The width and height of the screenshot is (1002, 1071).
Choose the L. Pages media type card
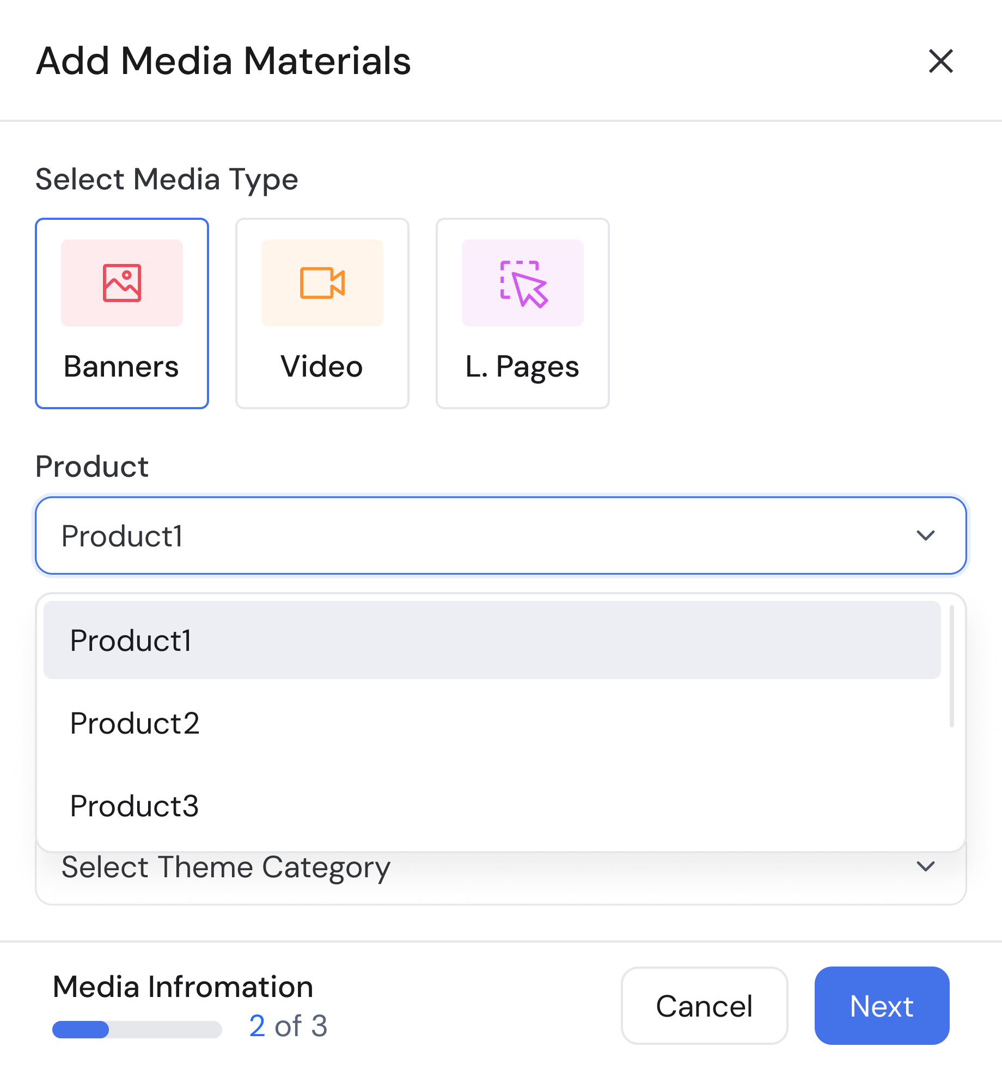pyautogui.click(x=522, y=313)
